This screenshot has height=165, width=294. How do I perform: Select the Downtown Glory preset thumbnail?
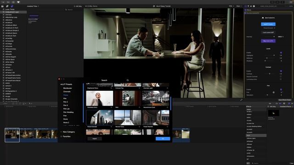point(100,99)
